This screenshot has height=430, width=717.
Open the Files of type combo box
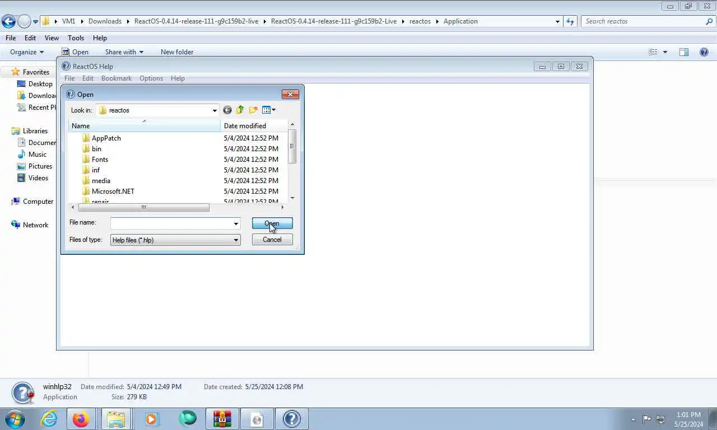175,240
